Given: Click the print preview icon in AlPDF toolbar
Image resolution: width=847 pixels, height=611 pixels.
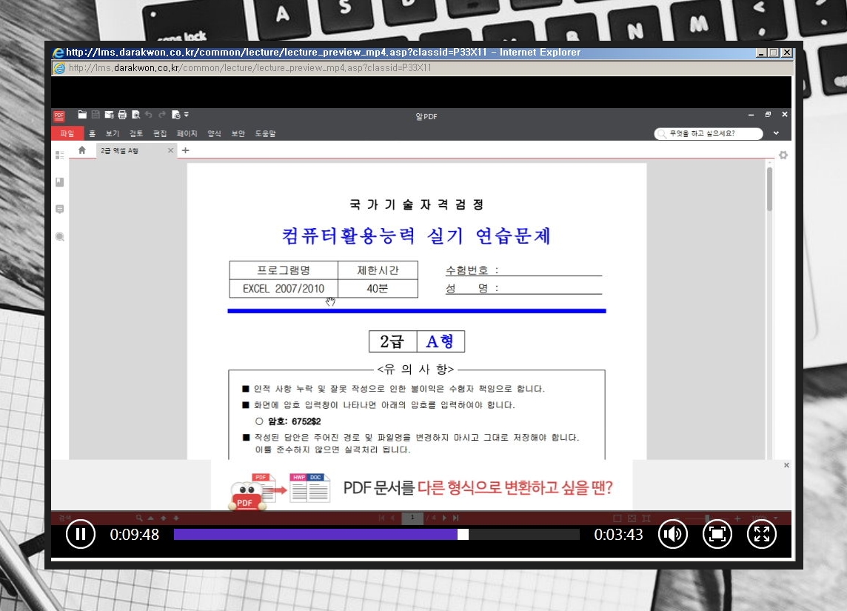Looking at the screenshot, I should (x=135, y=115).
